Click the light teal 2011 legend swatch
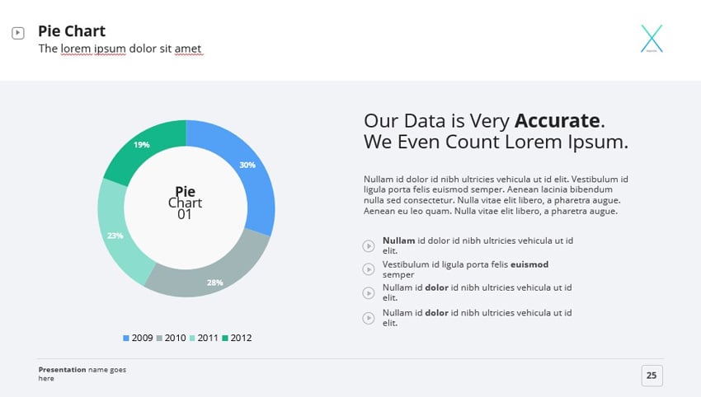This screenshot has height=397, width=701. 192,338
